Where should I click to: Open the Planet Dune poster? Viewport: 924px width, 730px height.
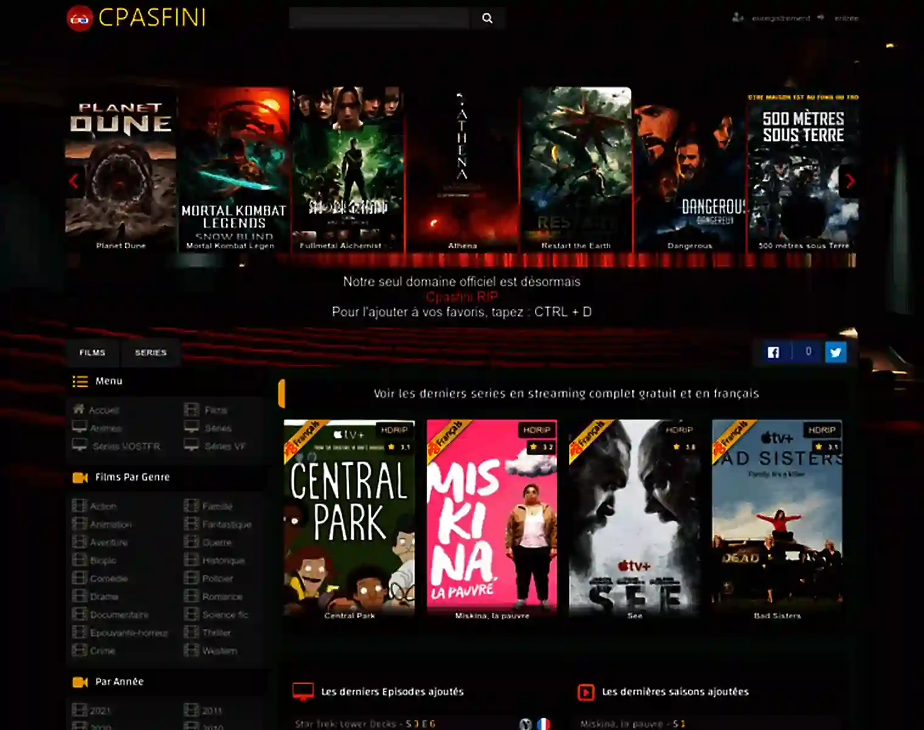point(121,169)
